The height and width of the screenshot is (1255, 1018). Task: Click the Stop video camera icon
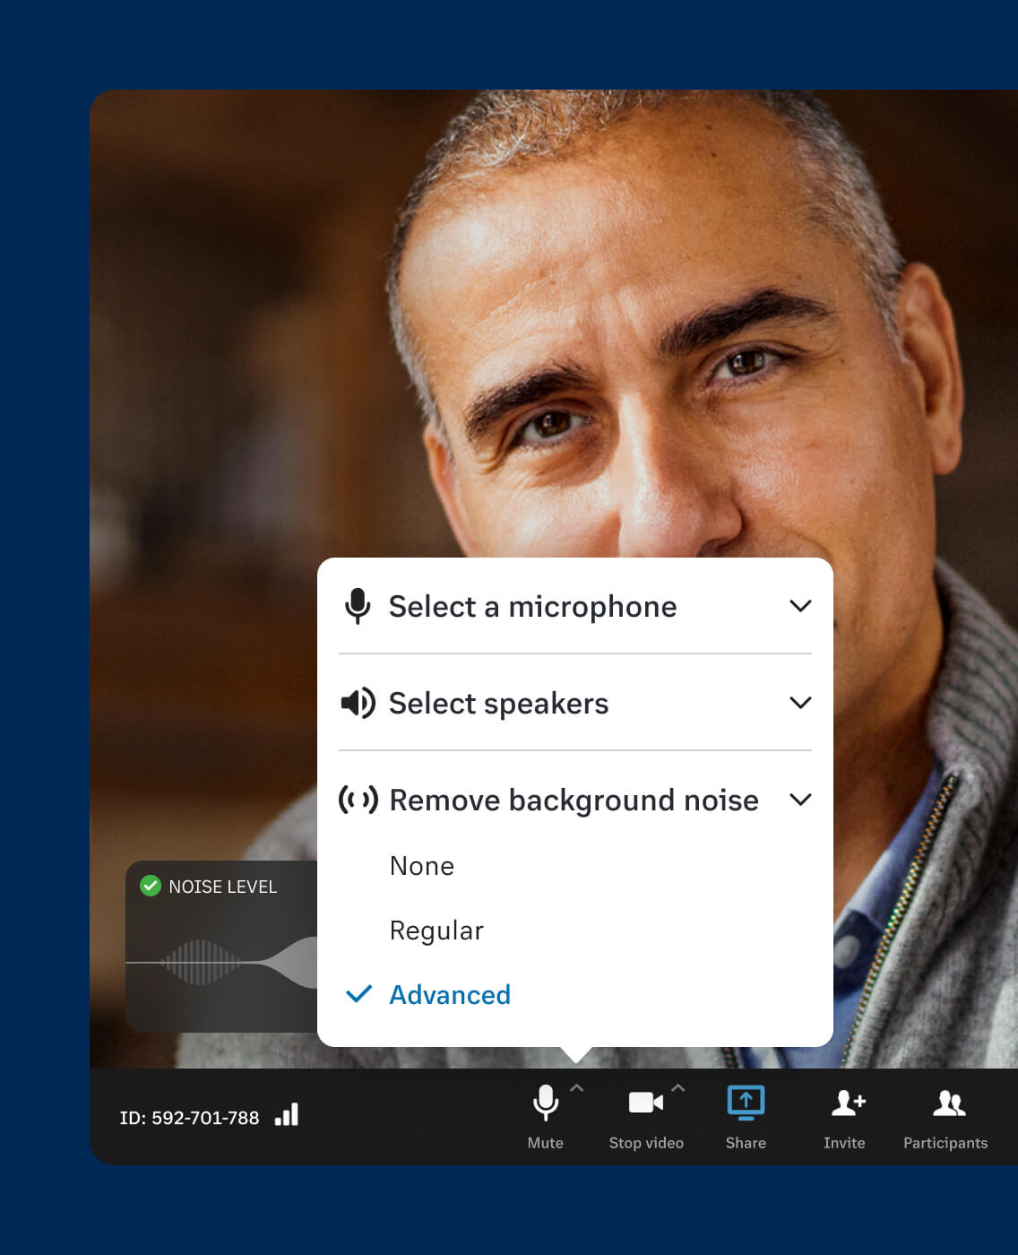pos(645,1103)
